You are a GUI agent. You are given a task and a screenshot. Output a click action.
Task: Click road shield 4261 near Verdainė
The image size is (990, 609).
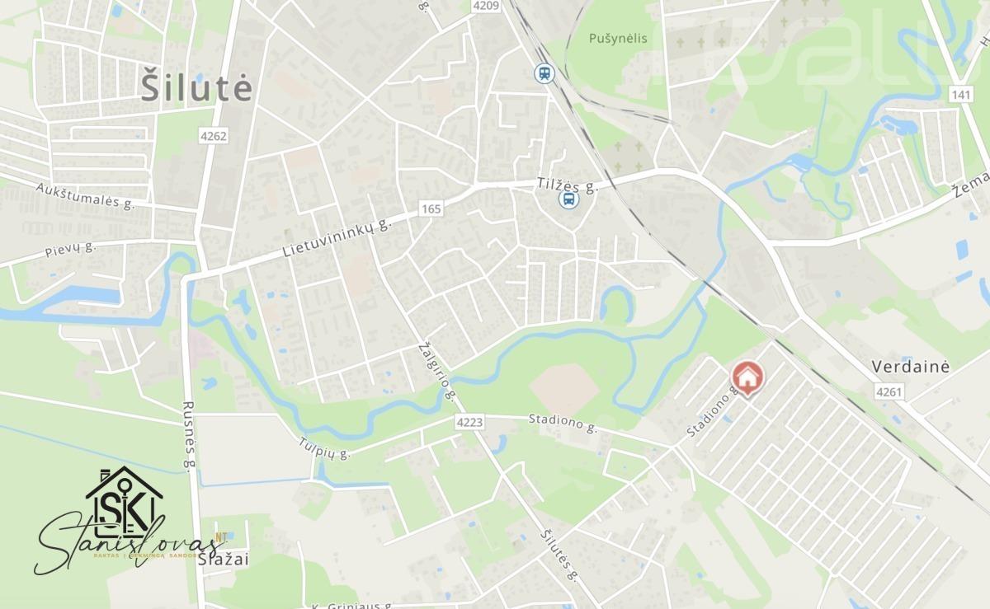[x=889, y=392]
